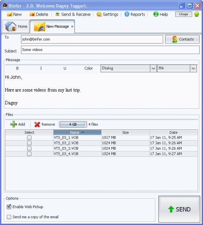Open Help via the green question icon
This screenshot has height=225, width=203.
coord(156,14)
